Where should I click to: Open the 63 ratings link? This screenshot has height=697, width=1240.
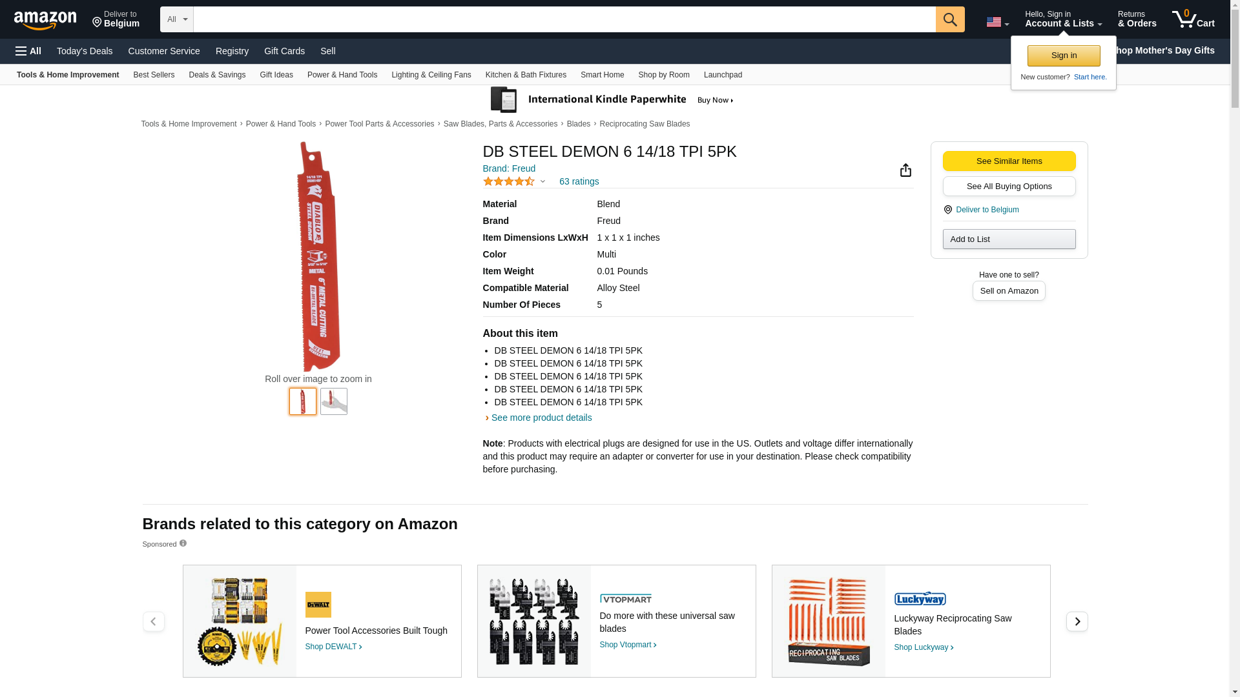click(579, 181)
